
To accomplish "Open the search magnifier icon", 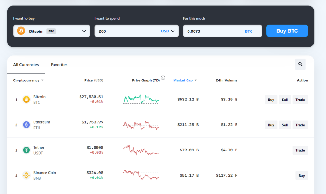I will pyautogui.click(x=300, y=64).
